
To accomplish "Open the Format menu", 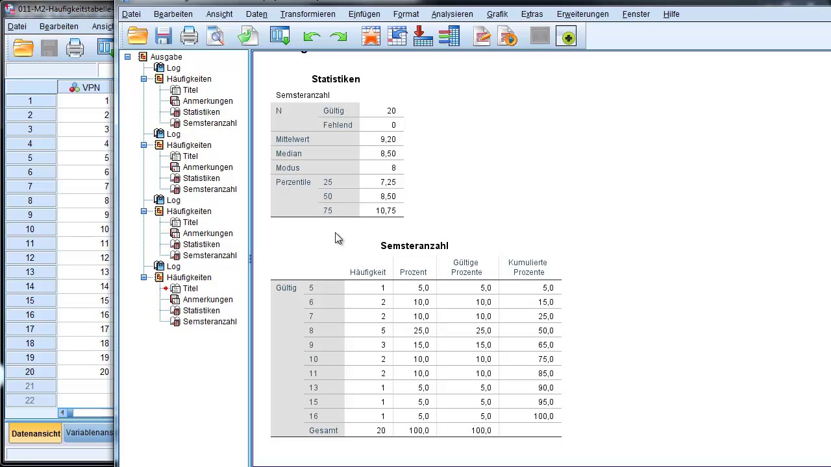I will (x=406, y=14).
